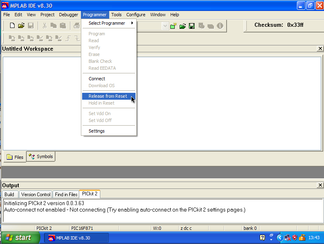Close the Untitled Workspace pane

(320, 49)
